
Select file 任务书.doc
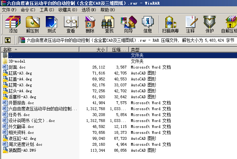click(19, 115)
